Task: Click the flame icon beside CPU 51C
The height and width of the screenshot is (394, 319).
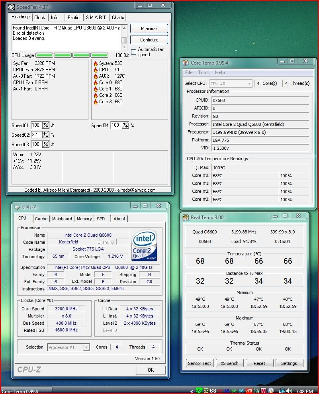Action: (96, 70)
